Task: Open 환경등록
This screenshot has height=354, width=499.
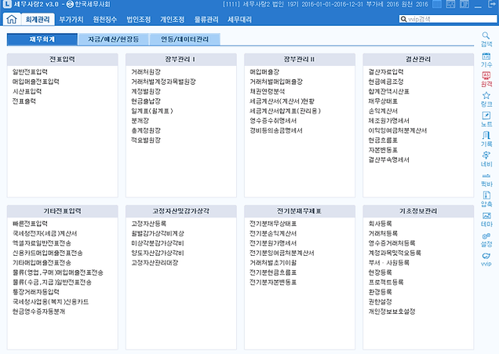Action: click(x=381, y=292)
